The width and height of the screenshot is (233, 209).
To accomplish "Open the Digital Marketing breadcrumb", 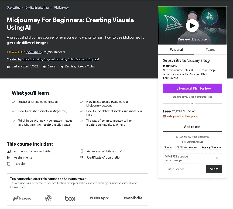I will (x=37, y=8).
